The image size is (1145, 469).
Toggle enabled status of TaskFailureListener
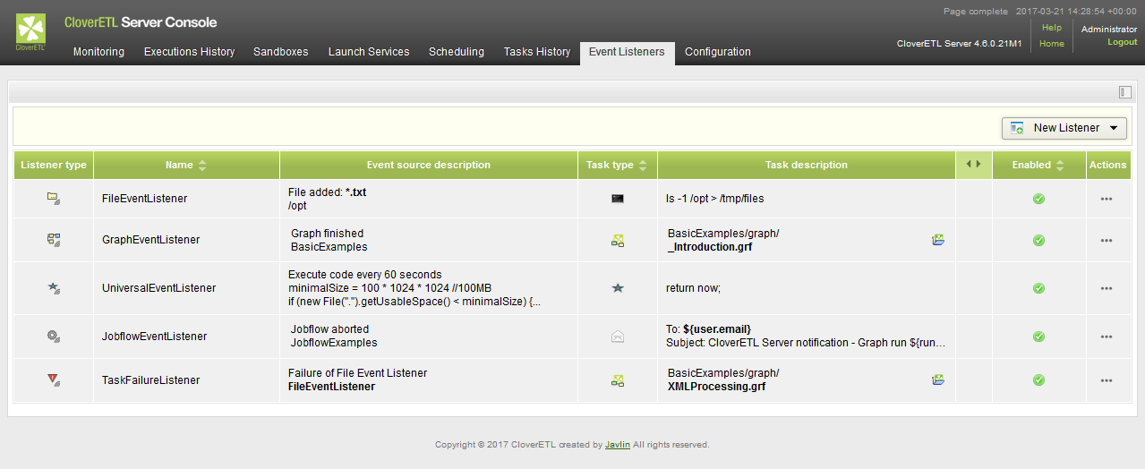pos(1038,380)
